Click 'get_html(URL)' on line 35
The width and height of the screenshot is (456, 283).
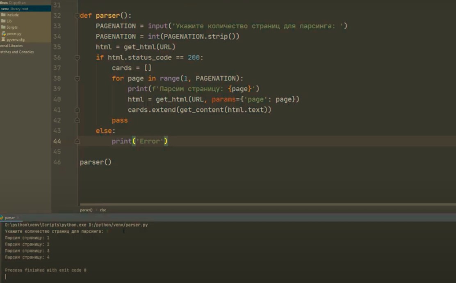click(150, 47)
